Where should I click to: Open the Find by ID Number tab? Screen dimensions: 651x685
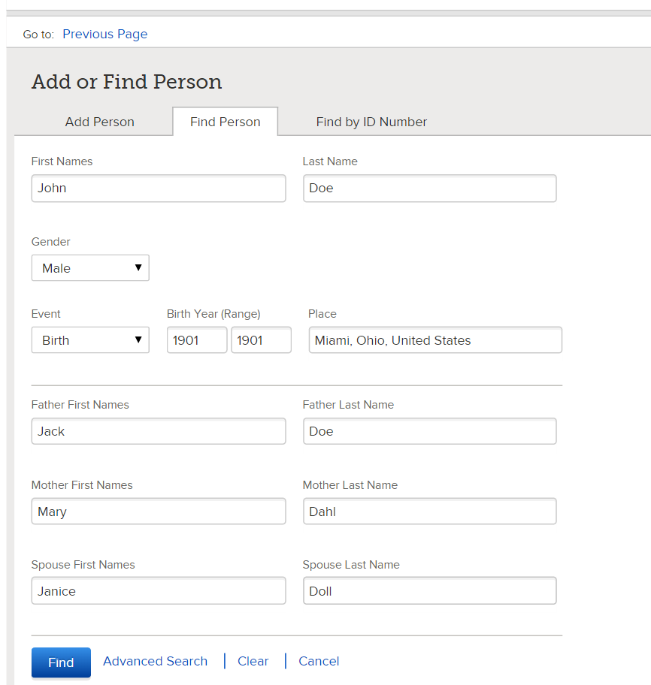tap(371, 122)
